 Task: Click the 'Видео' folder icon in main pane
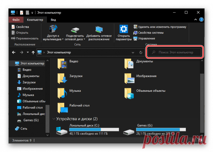(62, 64)
